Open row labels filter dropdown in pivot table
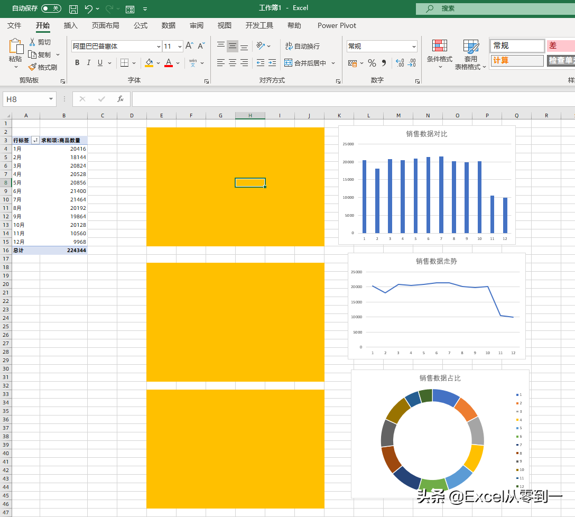Image resolution: width=575 pixels, height=517 pixels. [35, 141]
